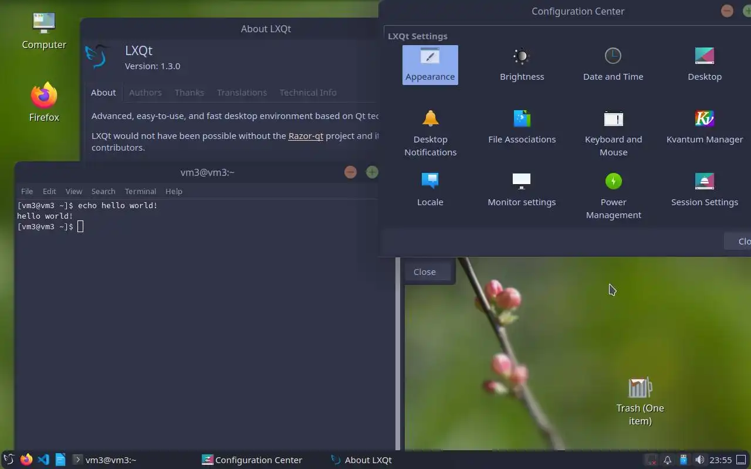Open the notifications bell in system tray
The width and height of the screenshot is (751, 469).
point(668,460)
